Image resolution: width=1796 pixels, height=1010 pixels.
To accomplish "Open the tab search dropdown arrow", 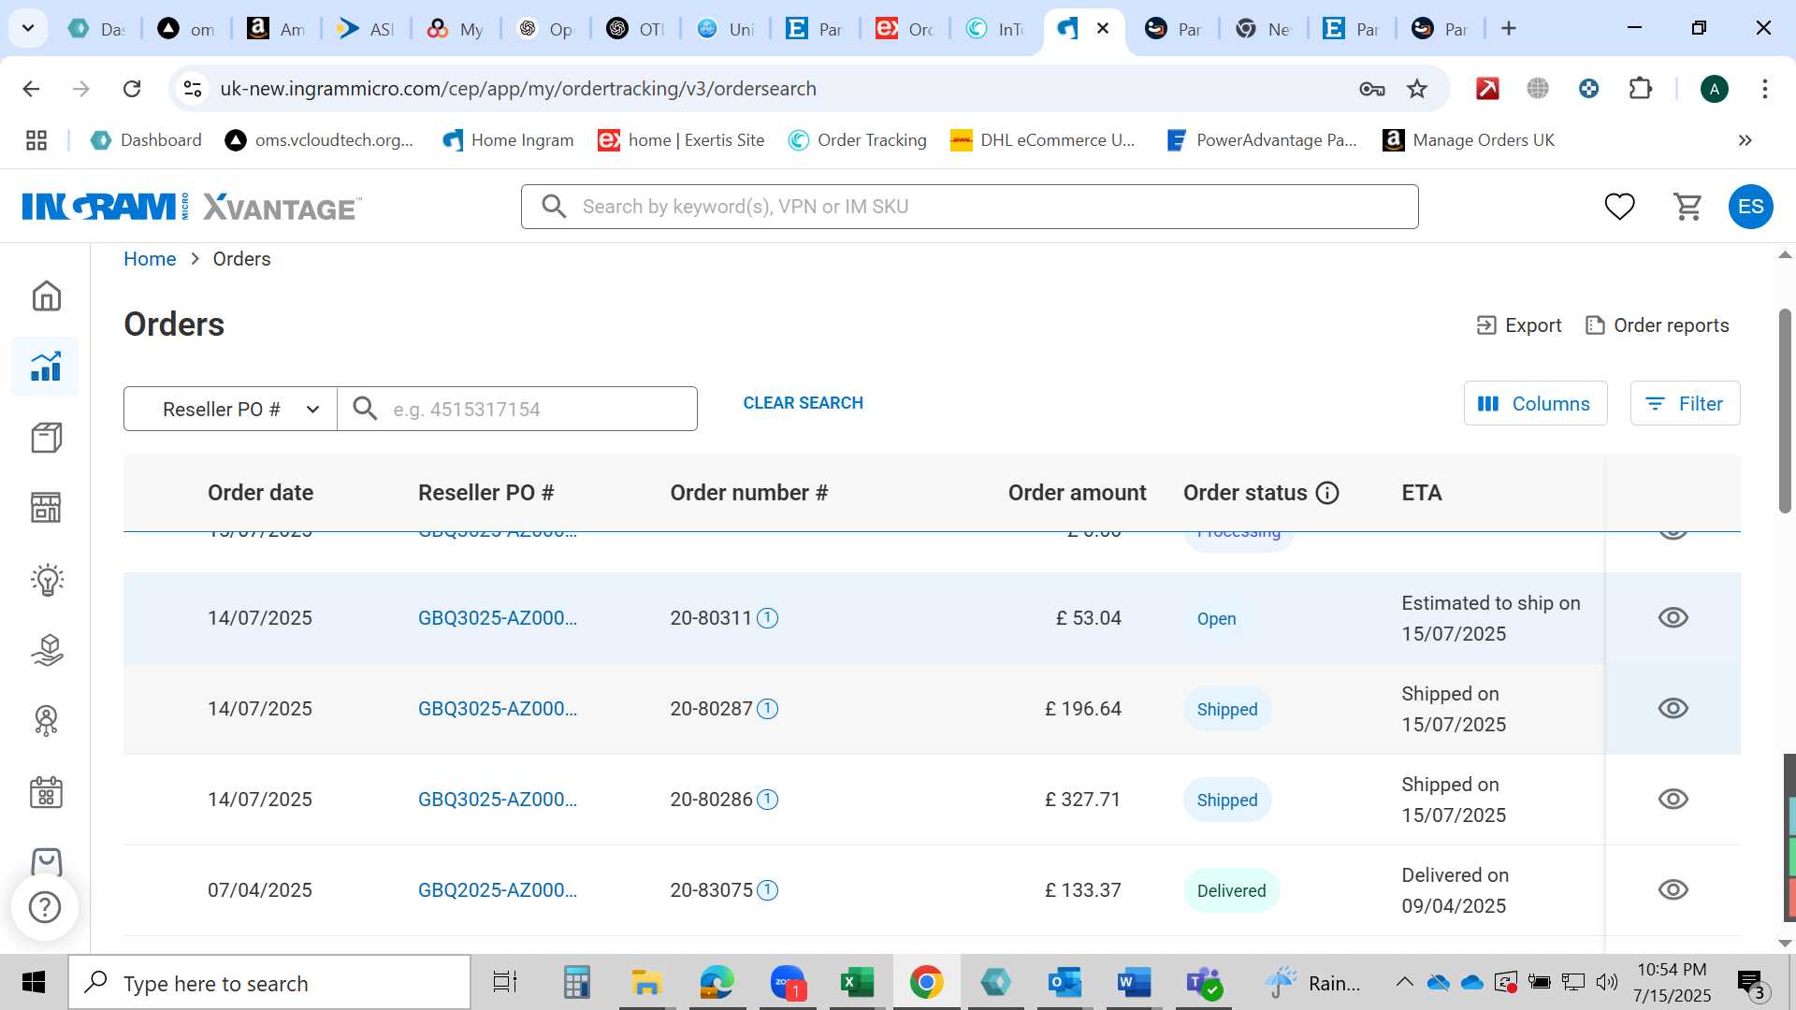I will pyautogui.click(x=28, y=28).
